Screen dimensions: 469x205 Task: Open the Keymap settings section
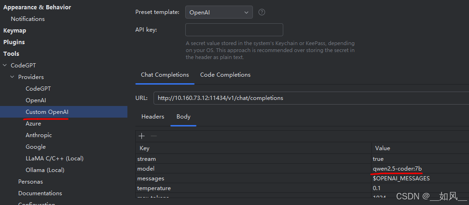[x=14, y=31]
